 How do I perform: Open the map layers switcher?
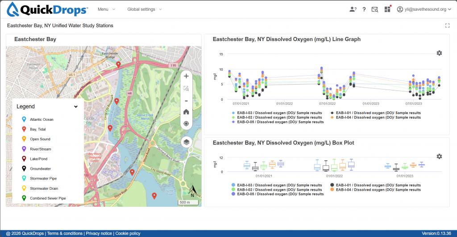tap(187, 142)
